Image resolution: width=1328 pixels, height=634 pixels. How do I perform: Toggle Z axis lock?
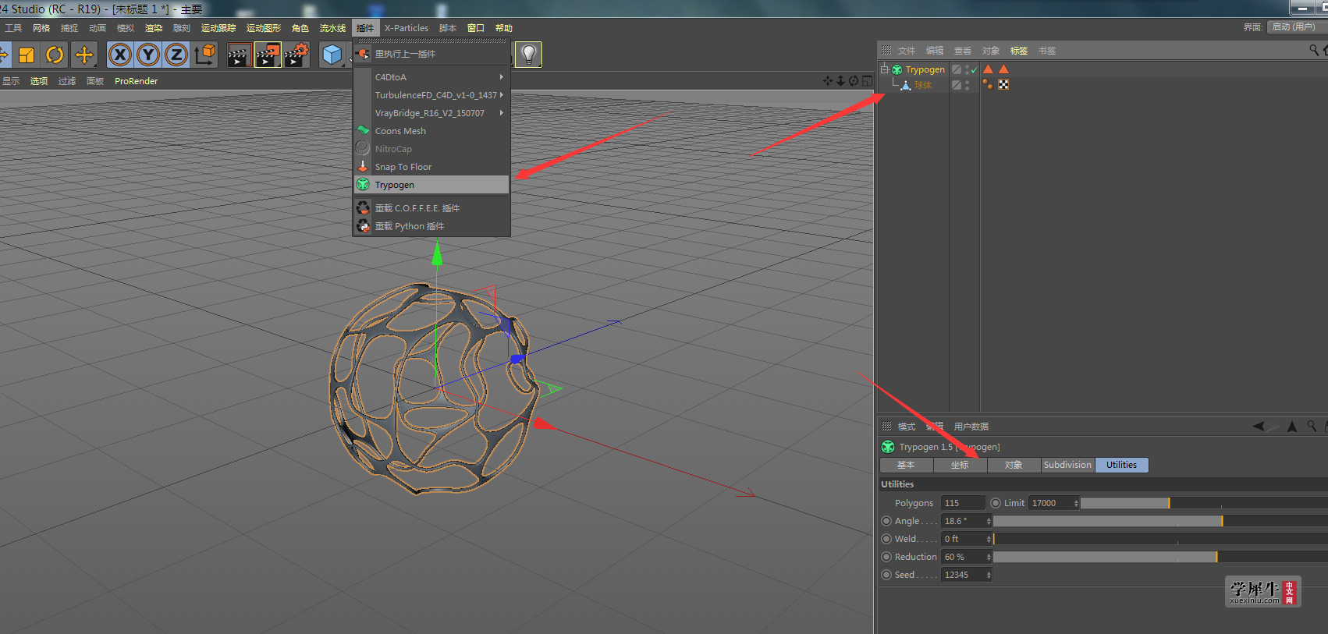click(x=176, y=55)
